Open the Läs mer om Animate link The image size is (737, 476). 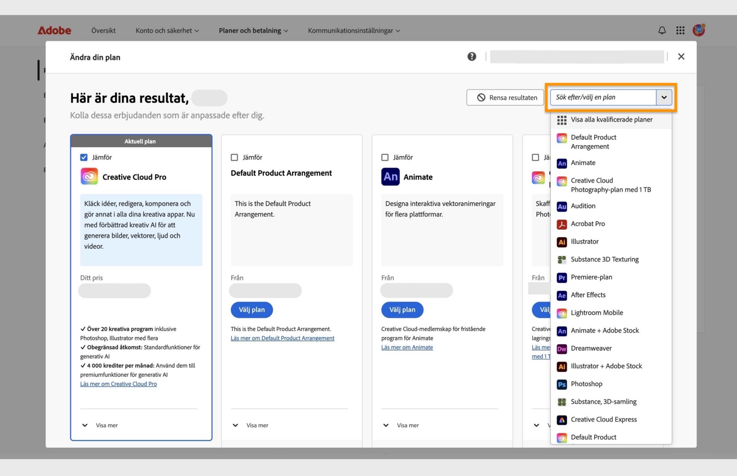(x=407, y=347)
